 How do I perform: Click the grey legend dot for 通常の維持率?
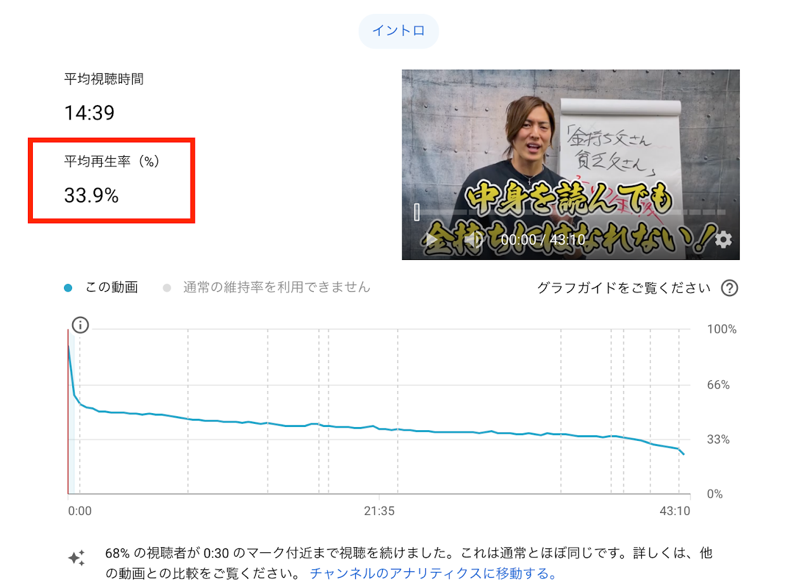[x=167, y=288]
